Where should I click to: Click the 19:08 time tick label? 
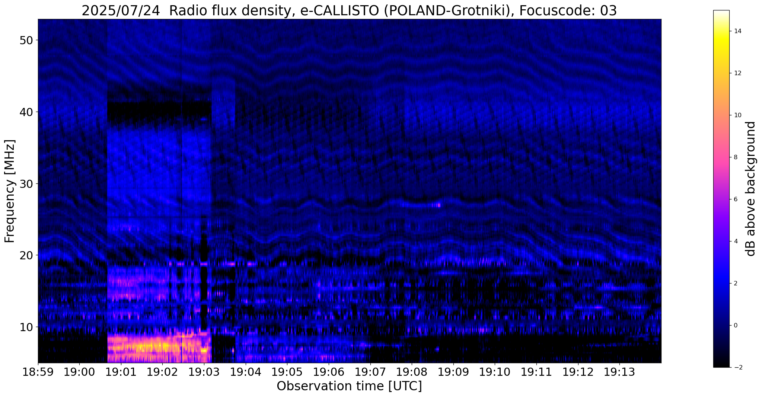pos(412,372)
